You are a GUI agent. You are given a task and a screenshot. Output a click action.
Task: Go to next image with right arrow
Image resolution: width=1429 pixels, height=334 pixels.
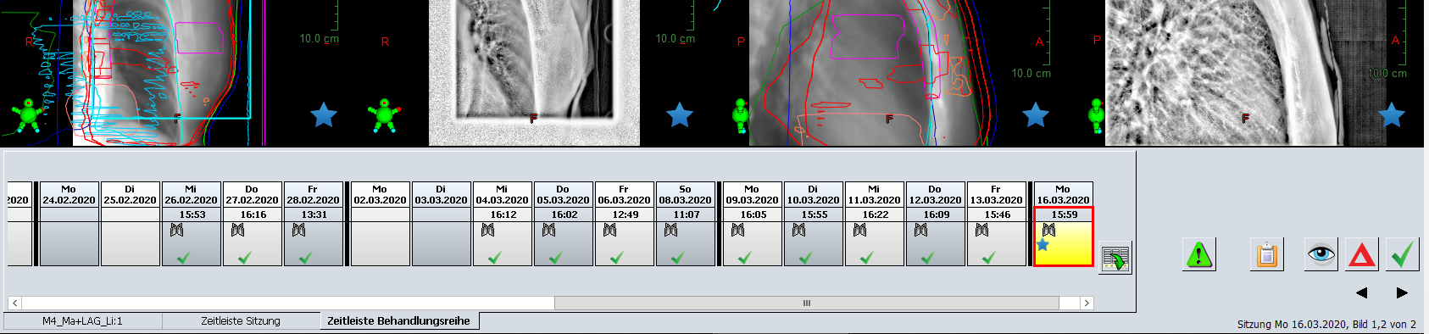pyautogui.click(x=1402, y=292)
